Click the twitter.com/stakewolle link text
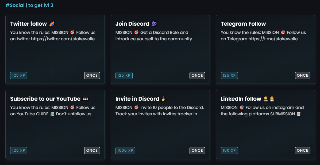 (64, 39)
